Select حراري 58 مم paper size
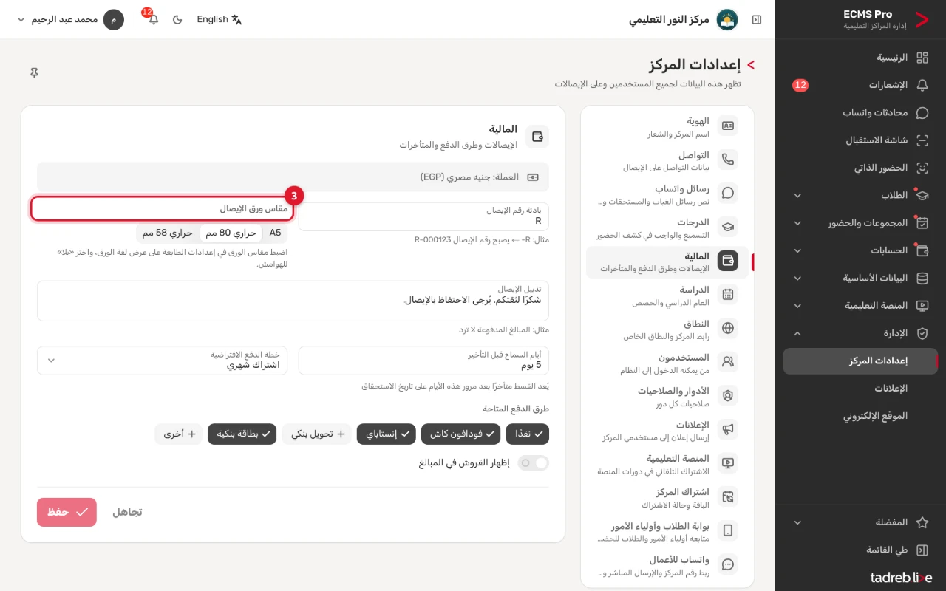946x591 pixels. coord(168,233)
